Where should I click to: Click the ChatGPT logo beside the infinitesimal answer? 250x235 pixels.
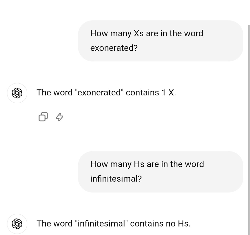(x=17, y=224)
